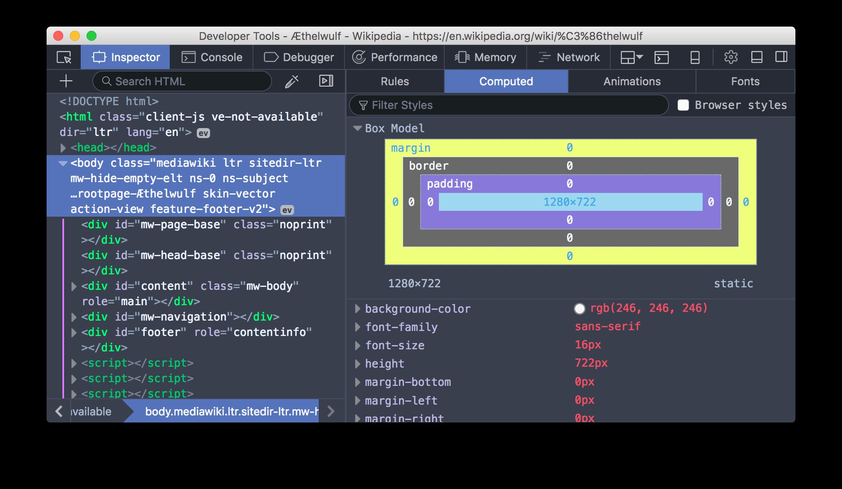The image size is (842, 489).
Task: Expand the background-color computed property
Action: coord(357,309)
